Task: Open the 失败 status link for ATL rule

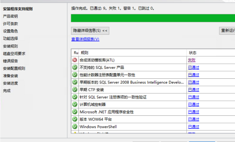Action: coord(192,60)
